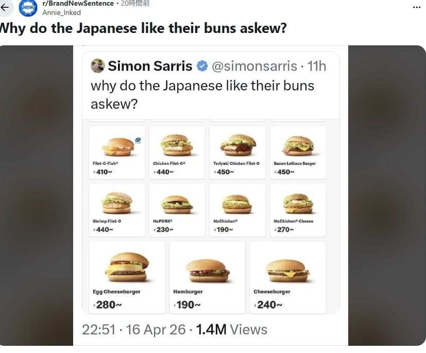Click the Hamburger item image
Viewport: 426px width, 353px height.
click(x=207, y=270)
